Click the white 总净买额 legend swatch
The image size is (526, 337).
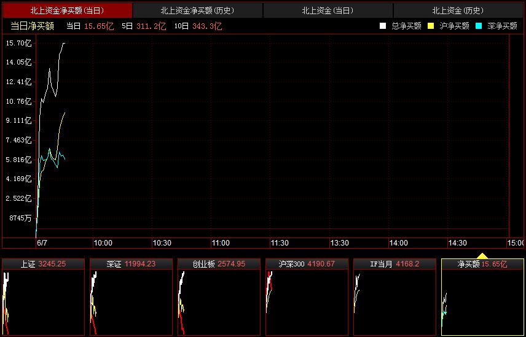[x=383, y=26]
